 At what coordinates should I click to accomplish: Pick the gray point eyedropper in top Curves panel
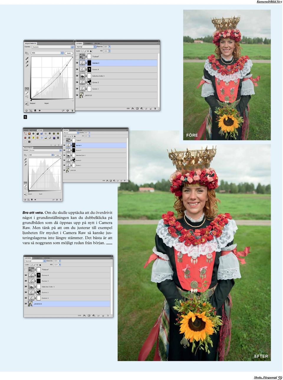[x=27, y=62]
